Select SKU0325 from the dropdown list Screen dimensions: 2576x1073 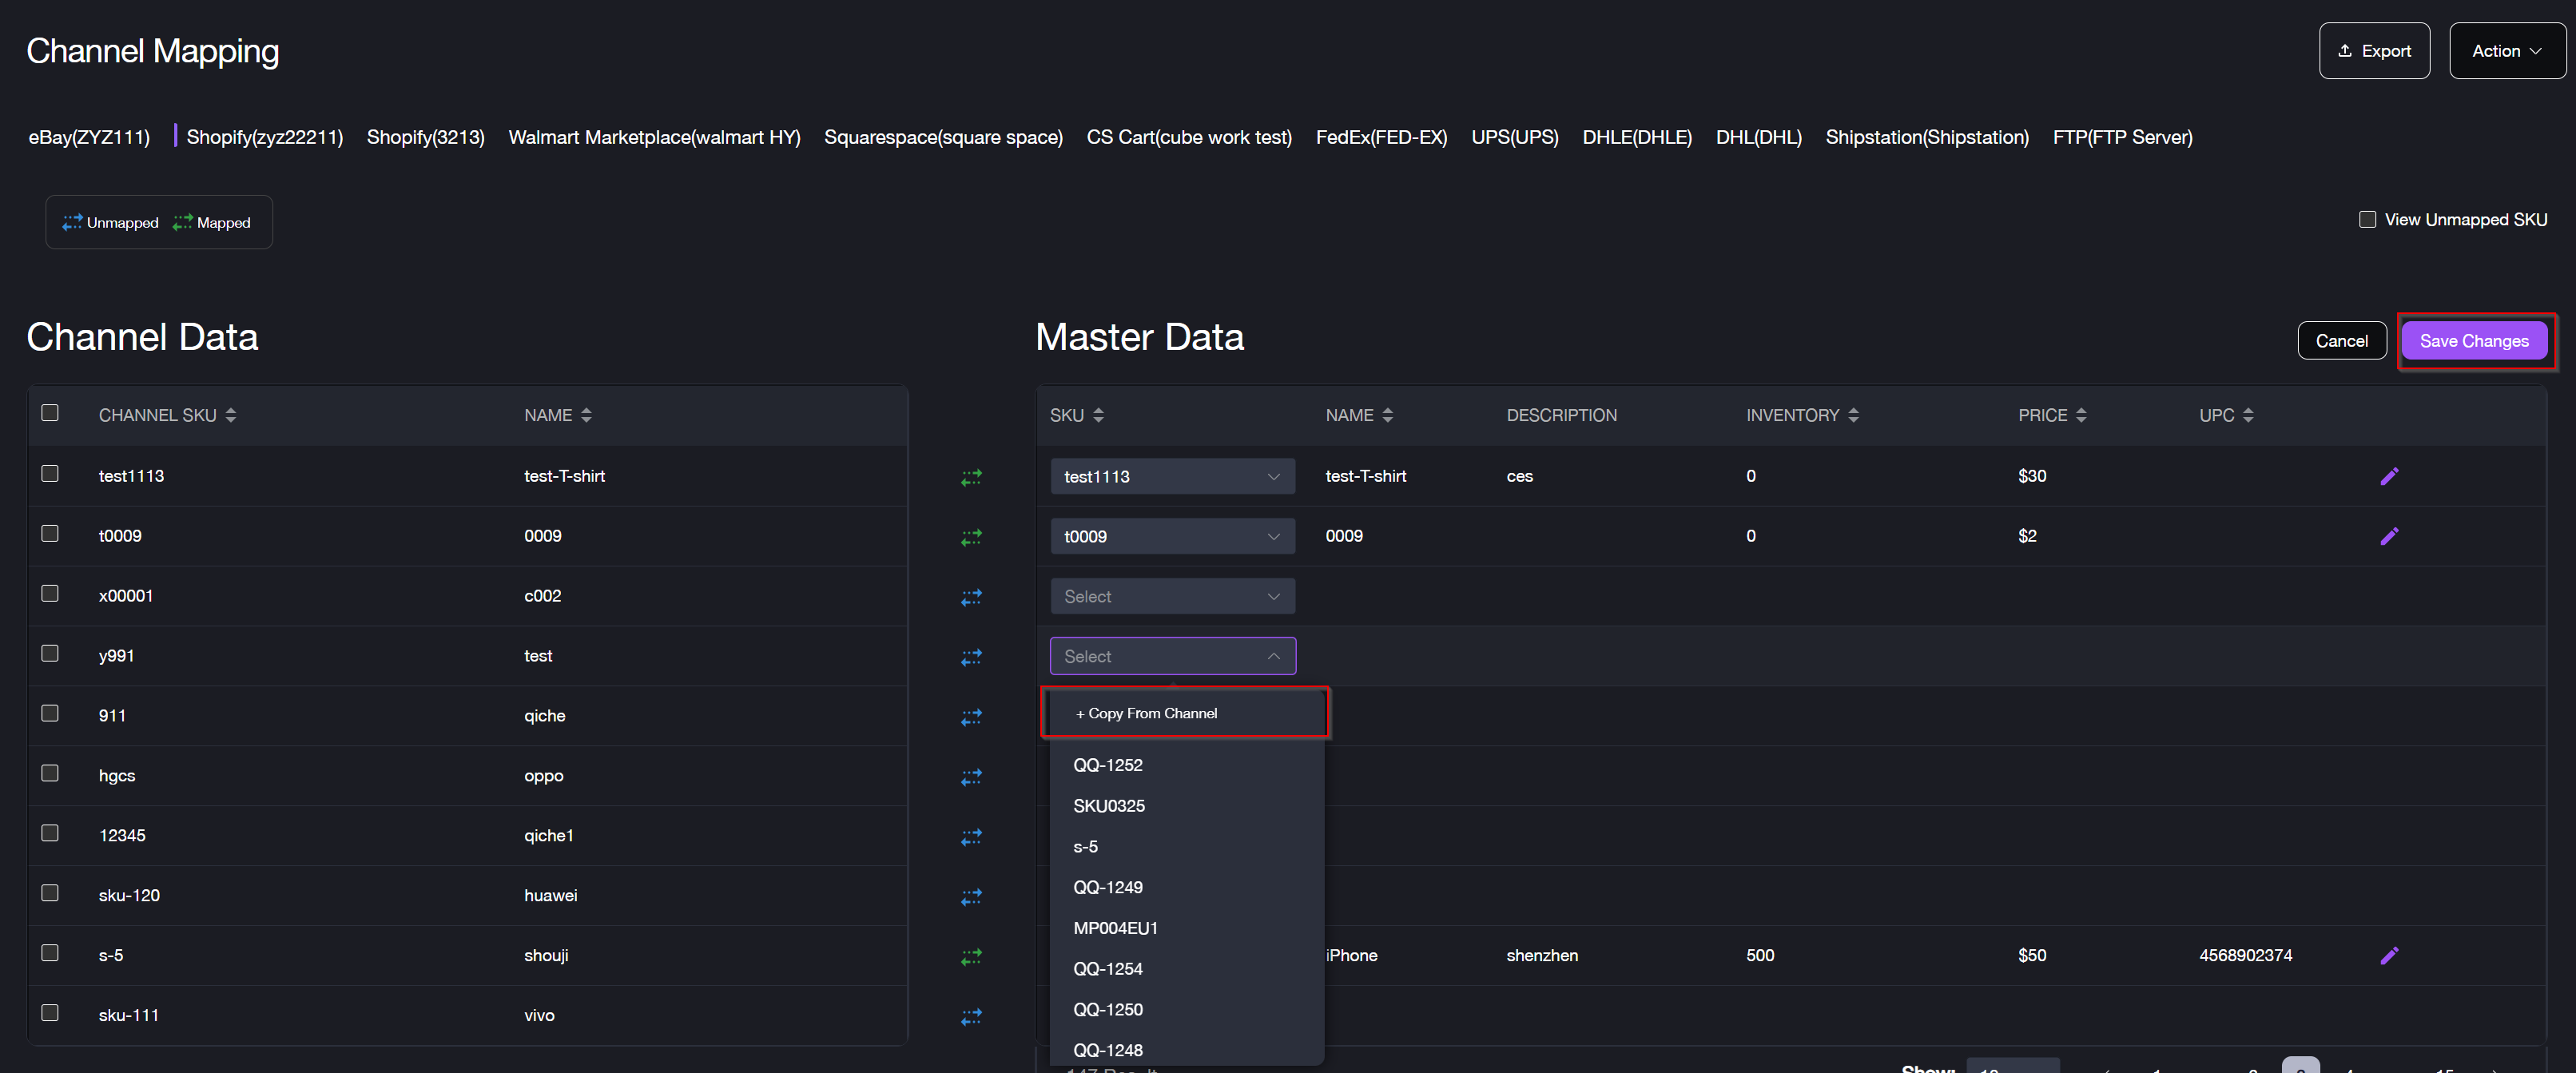click(1109, 806)
